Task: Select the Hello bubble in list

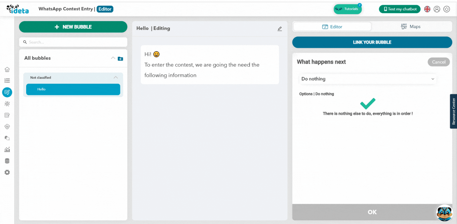Action: pyautogui.click(x=73, y=89)
